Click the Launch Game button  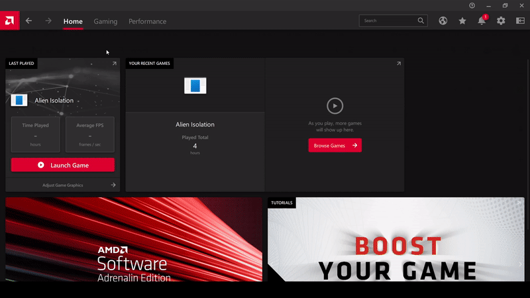click(63, 165)
